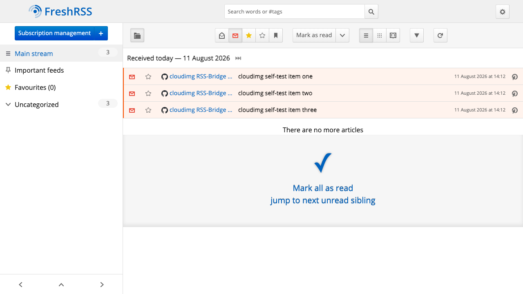Viewport: 523px width, 294px height.
Task: Open external link icon for item one
Action: click(x=515, y=77)
